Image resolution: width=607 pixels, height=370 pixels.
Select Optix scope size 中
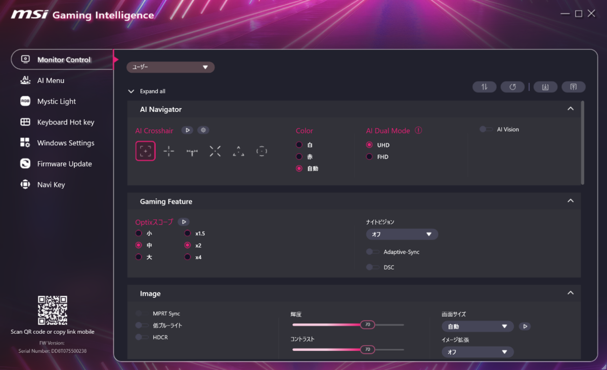pyautogui.click(x=139, y=245)
